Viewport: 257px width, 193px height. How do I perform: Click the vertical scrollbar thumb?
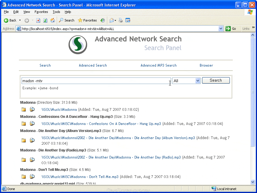tap(253, 92)
